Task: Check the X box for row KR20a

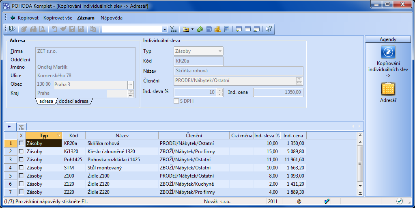Action: tap(21, 143)
